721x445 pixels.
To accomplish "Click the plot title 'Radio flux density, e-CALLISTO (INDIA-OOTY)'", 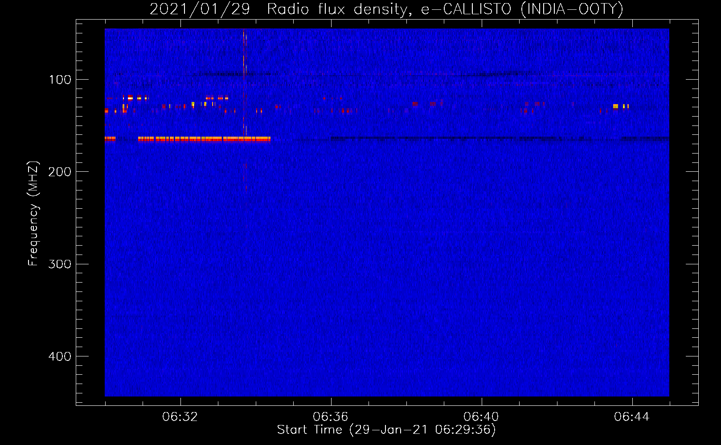I will click(x=445, y=9).
